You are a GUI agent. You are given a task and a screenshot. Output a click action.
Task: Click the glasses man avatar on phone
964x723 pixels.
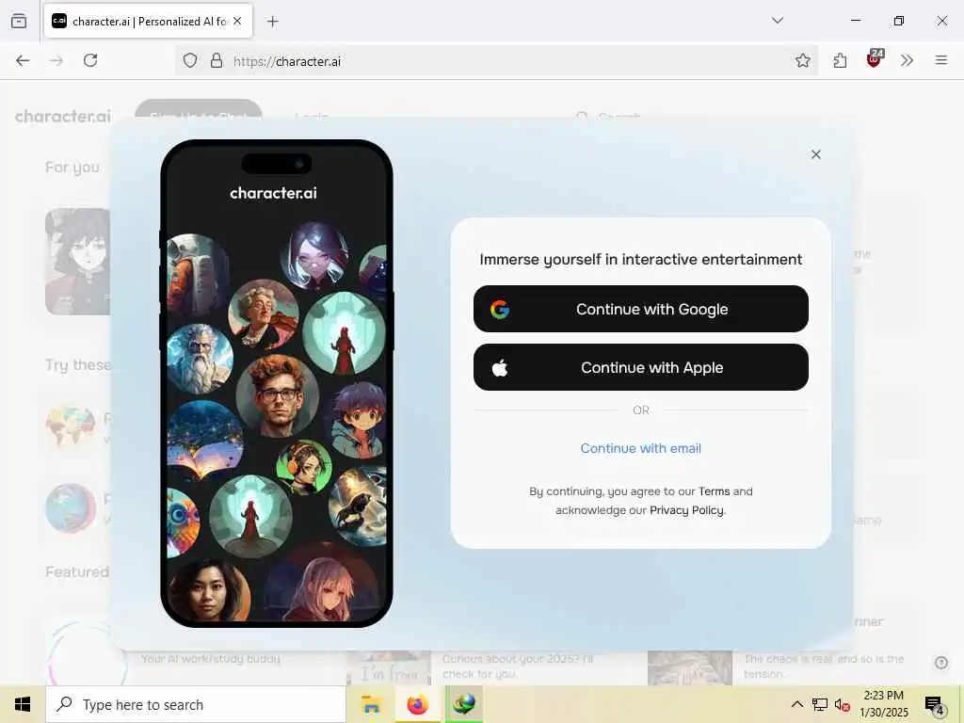coord(278,396)
